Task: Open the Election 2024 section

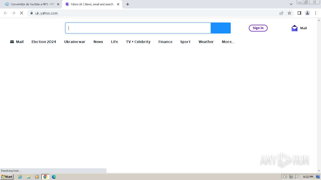Action: [44, 42]
